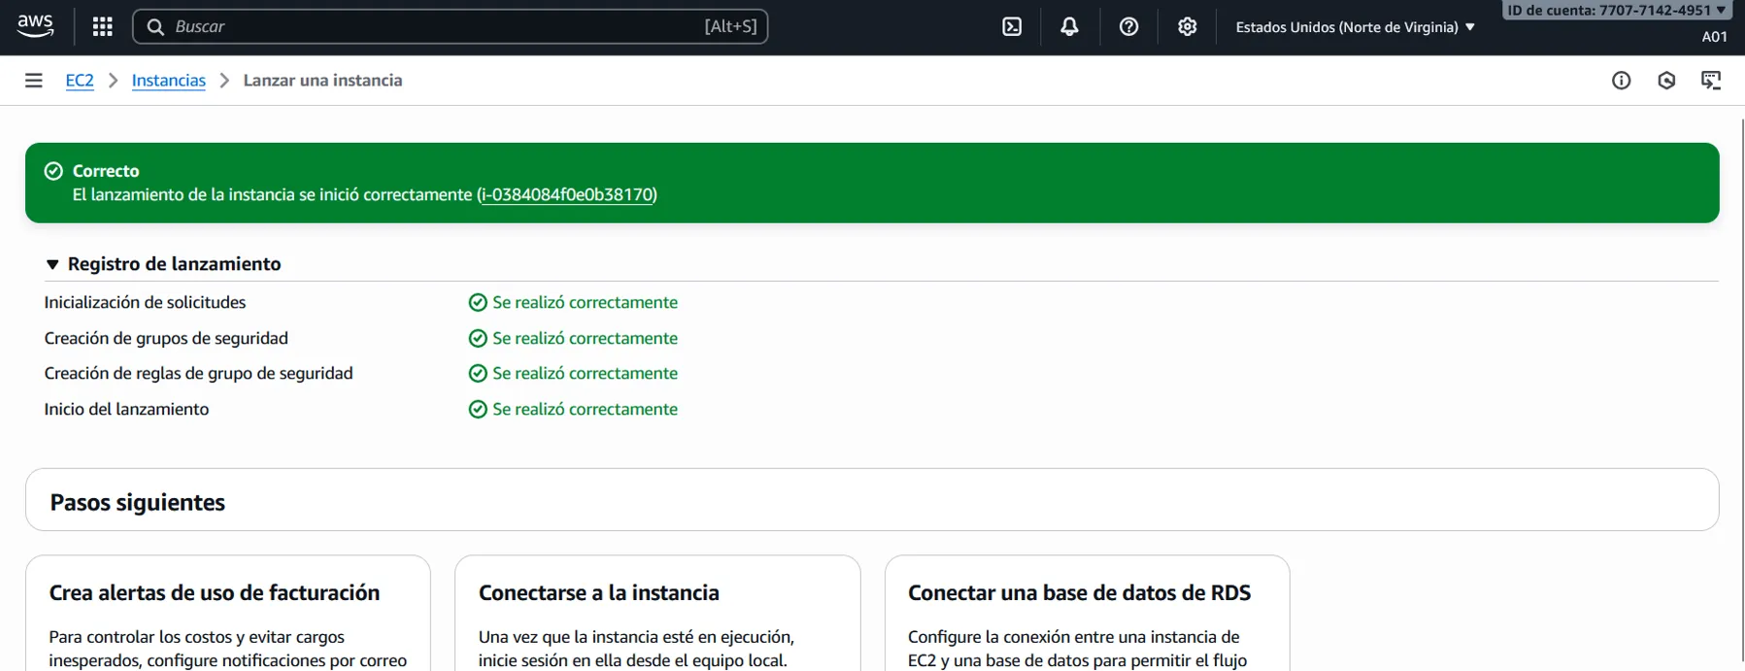Open the services grid menu

(x=102, y=26)
